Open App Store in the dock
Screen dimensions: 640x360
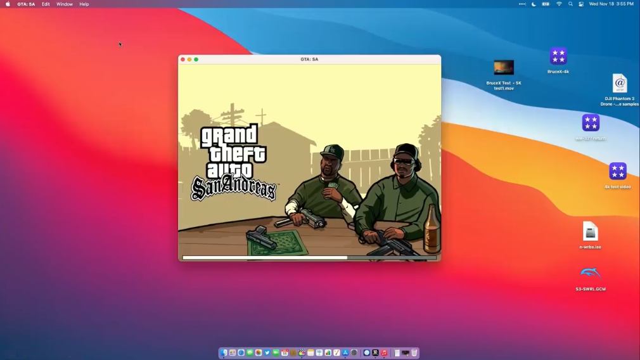point(345,352)
